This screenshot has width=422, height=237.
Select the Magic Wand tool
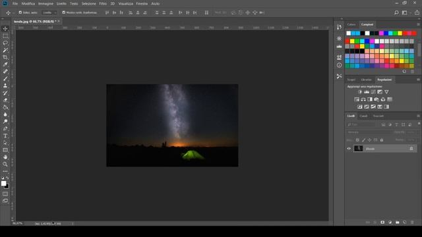tap(5, 50)
